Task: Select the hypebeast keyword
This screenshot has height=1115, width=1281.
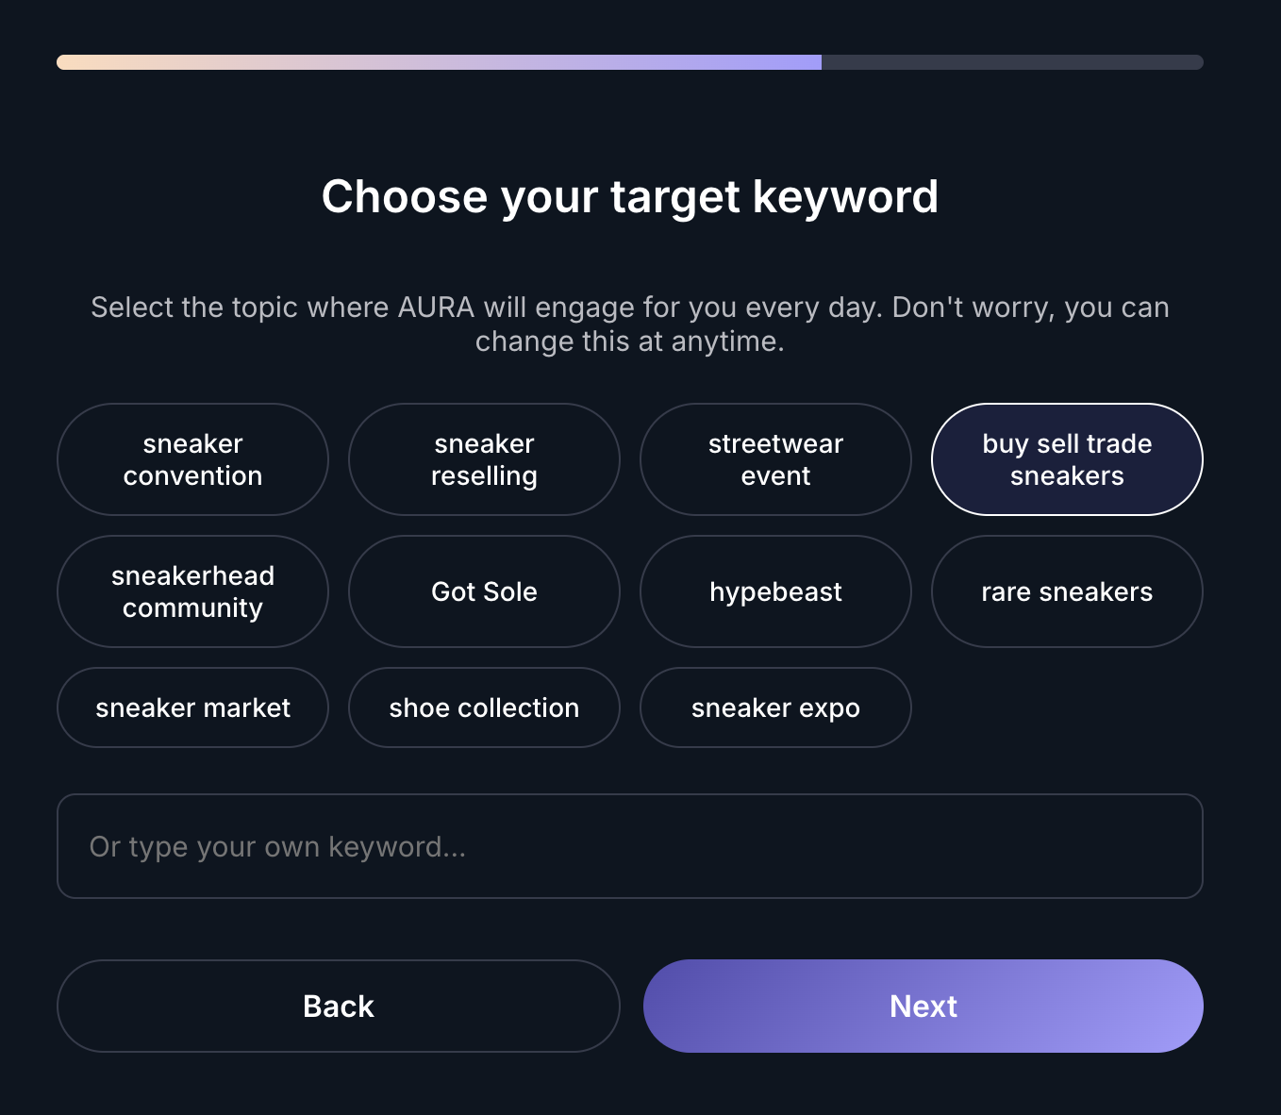Action: (x=775, y=591)
